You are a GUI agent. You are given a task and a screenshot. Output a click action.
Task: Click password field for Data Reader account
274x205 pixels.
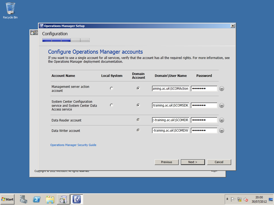[x=204, y=120]
